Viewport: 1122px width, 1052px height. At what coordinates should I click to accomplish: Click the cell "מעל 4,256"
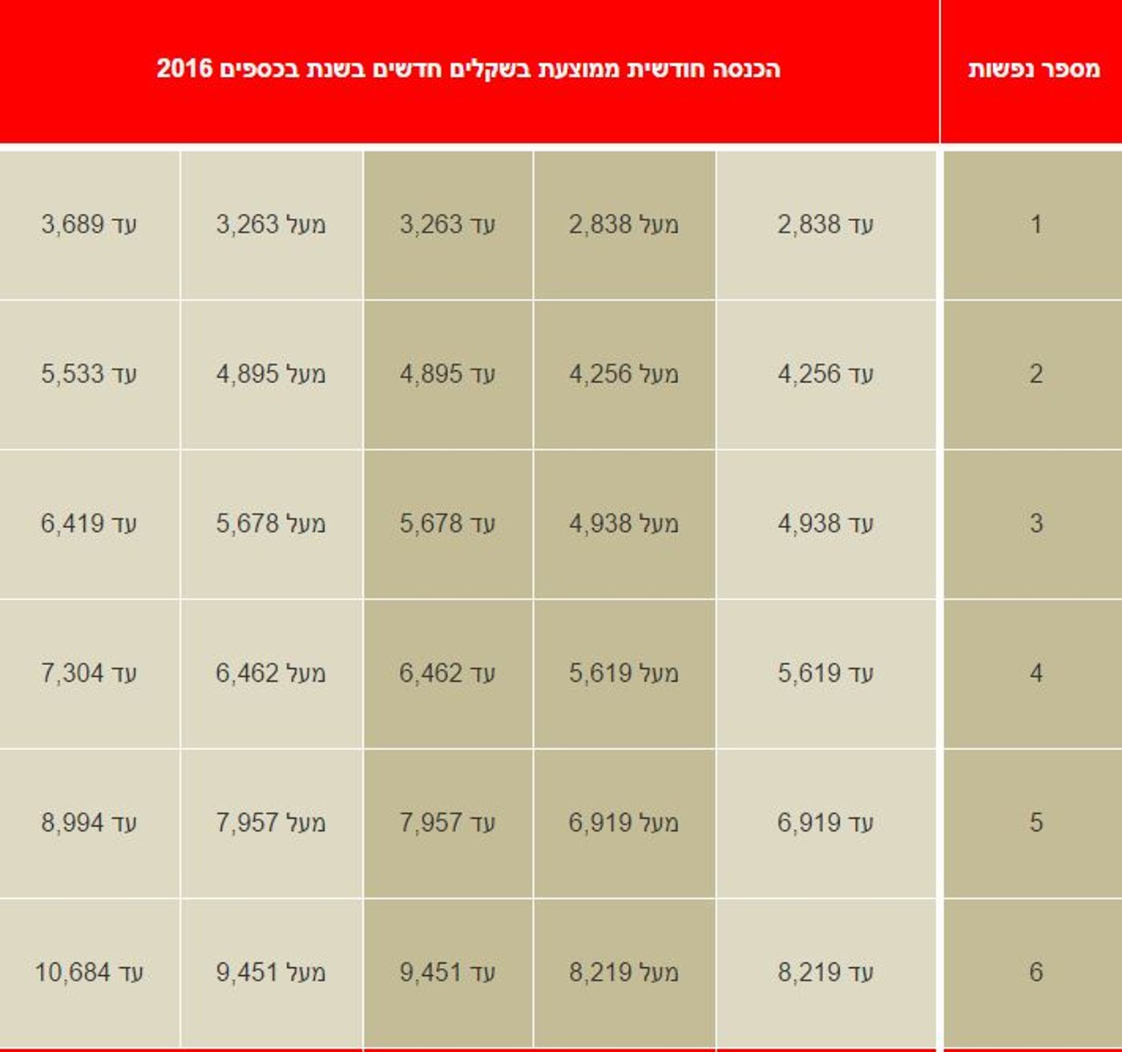[x=624, y=375]
